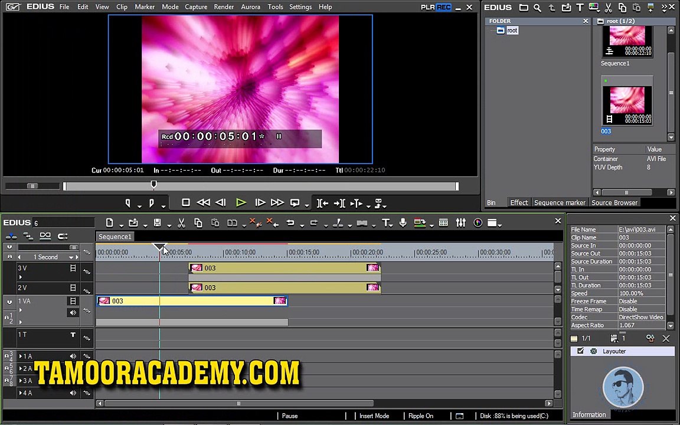Open the File menu
This screenshot has height=425, width=680.
(x=64, y=7)
